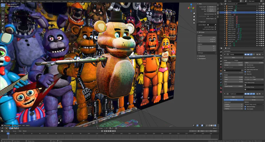
Task: Click the viewport pan hand icon
Action: click(x=194, y=16)
